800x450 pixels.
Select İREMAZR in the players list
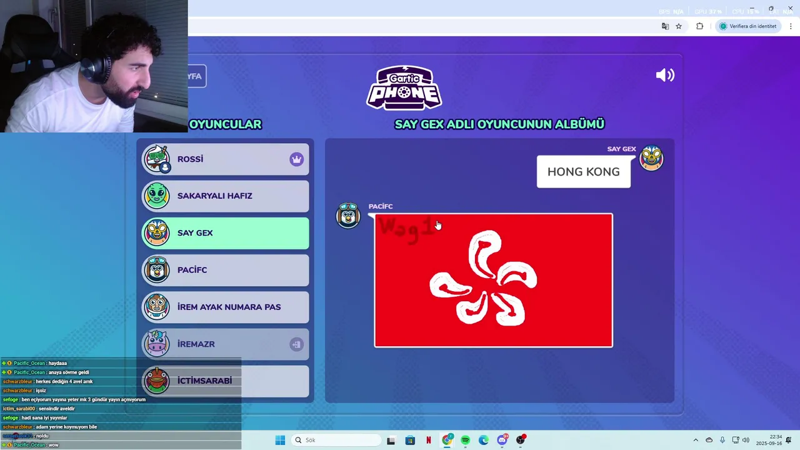point(226,344)
